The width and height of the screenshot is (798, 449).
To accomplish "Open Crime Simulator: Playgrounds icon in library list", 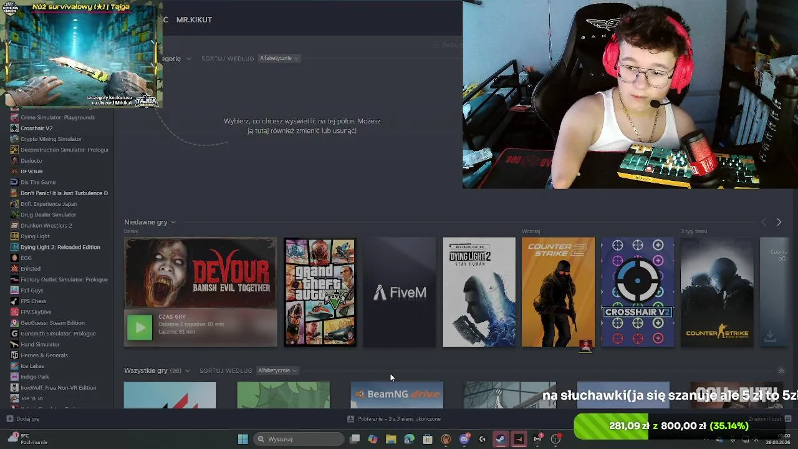I will [14, 117].
